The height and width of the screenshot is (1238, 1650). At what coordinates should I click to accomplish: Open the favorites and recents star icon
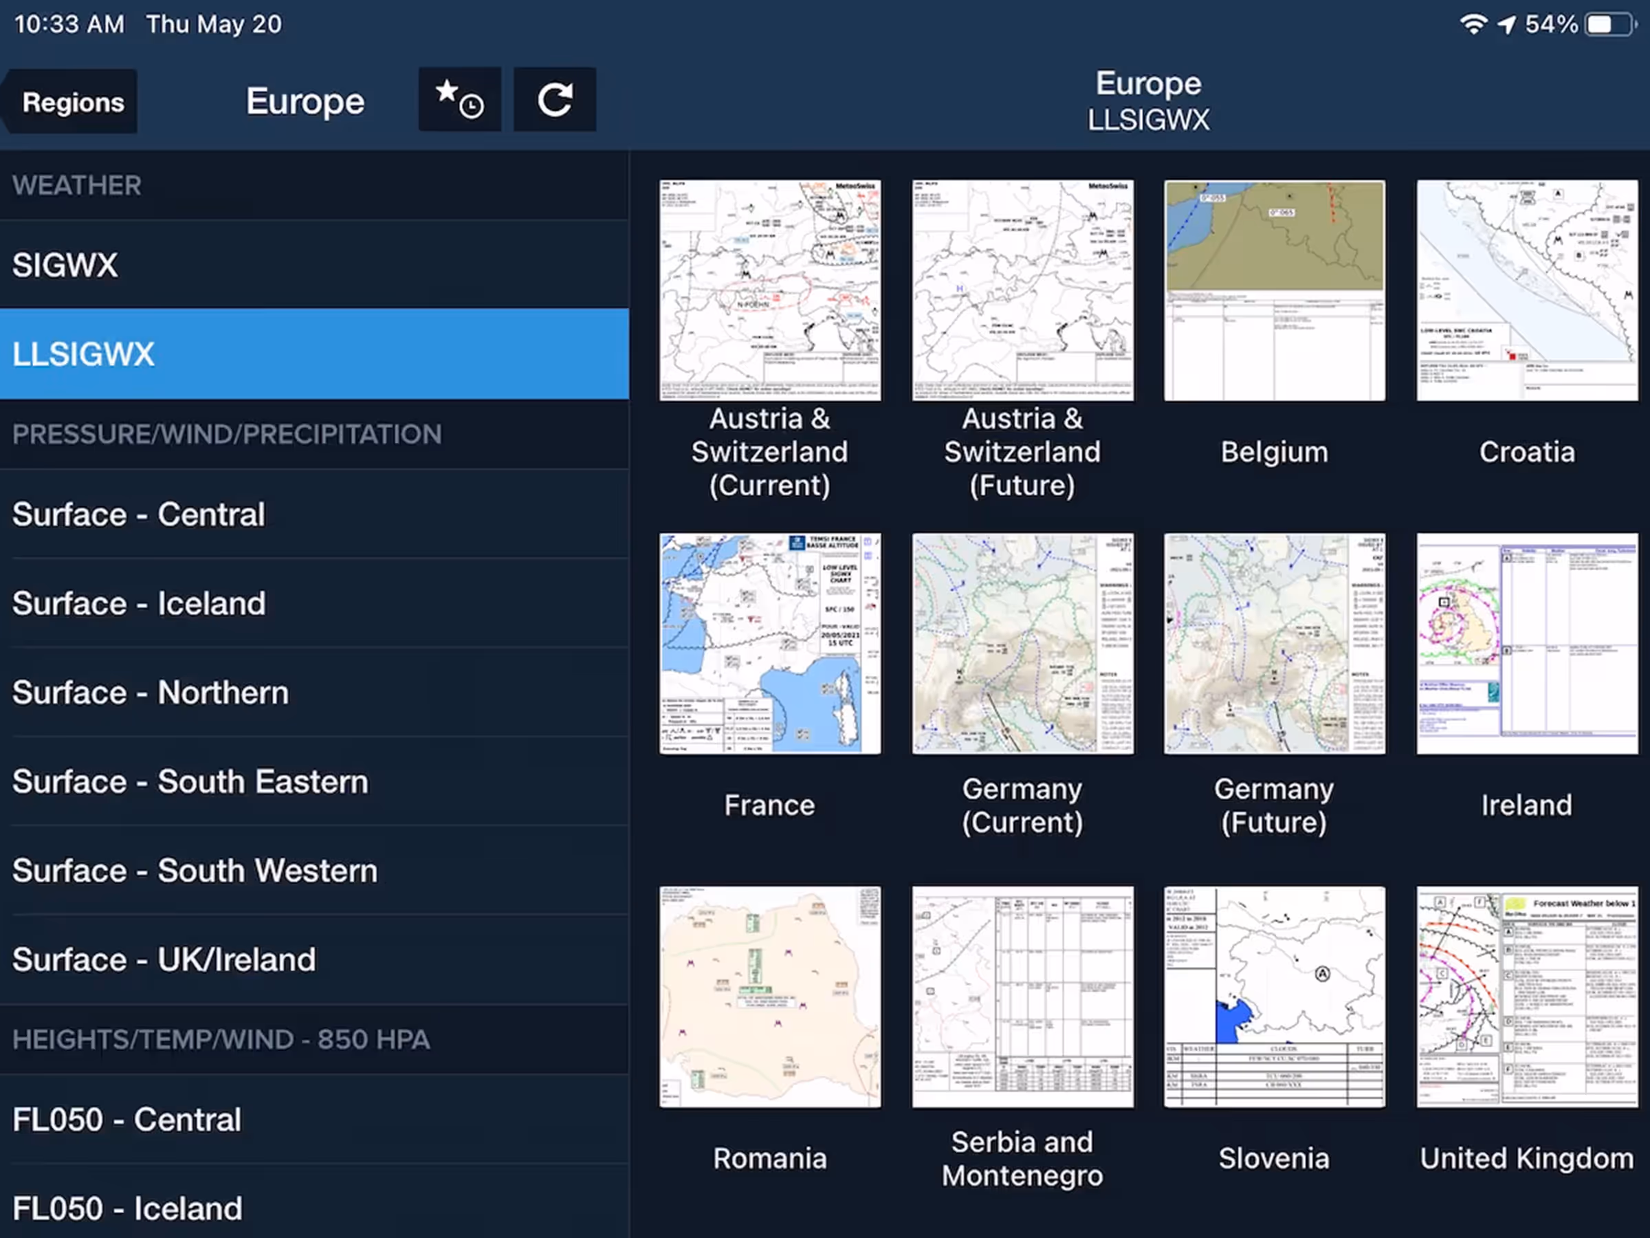coord(459,100)
